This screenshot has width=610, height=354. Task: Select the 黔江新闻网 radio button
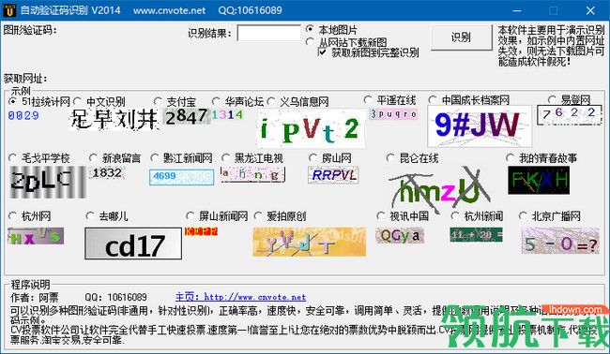tap(155, 158)
